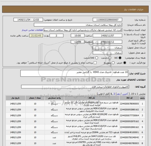Click product code 2244200077730064
This screenshot has width=151, height=146.
coord(130,116)
